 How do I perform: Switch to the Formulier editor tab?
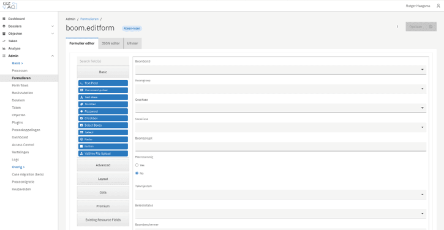coord(82,43)
